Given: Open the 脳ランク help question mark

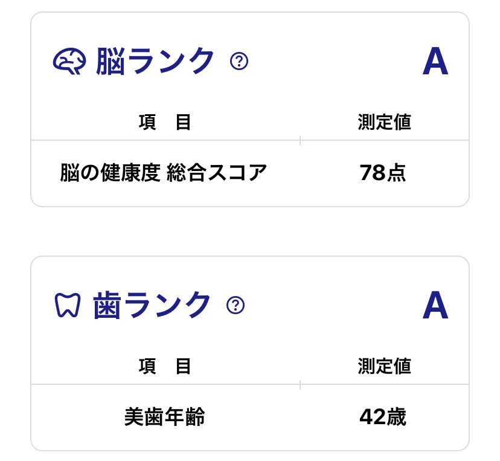Looking at the screenshot, I should click(239, 61).
